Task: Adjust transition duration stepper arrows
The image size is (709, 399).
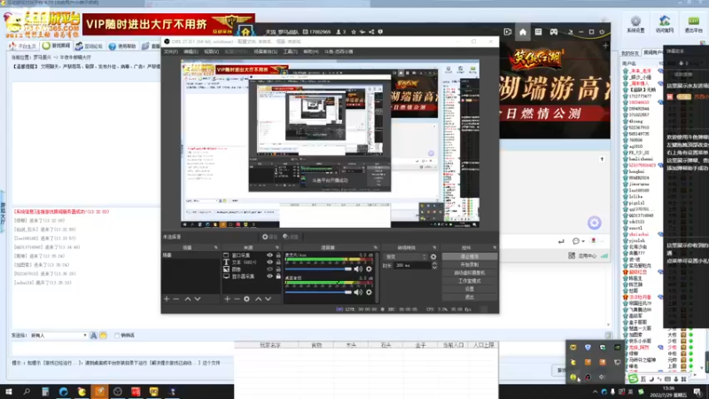Action: [434, 266]
